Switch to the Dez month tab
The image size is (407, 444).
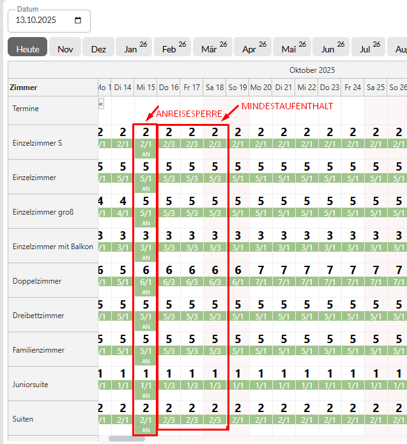click(98, 49)
